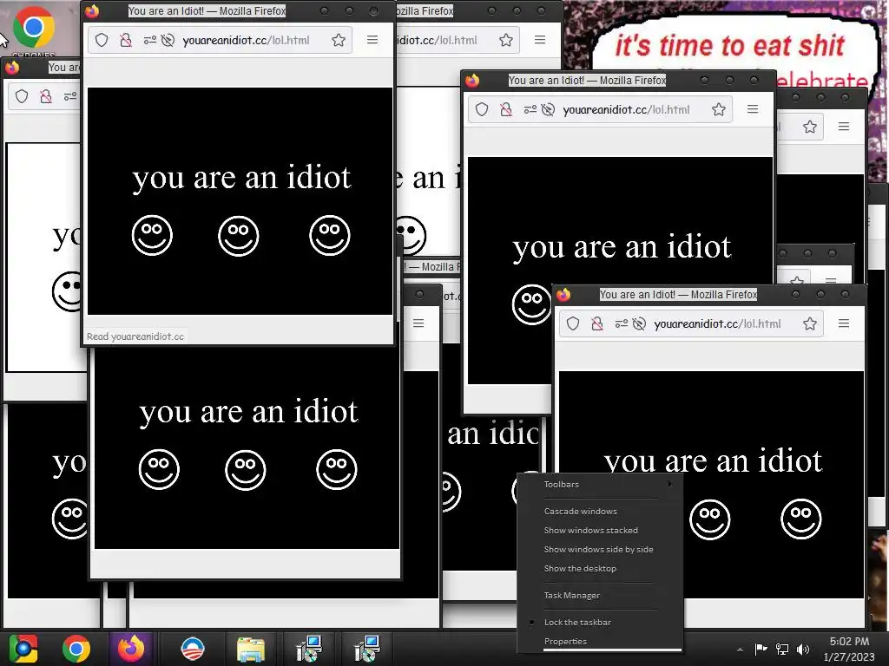Click shield icon in bottom-right front Firefox window
Image resolution: width=889 pixels, height=666 pixels.
573,323
